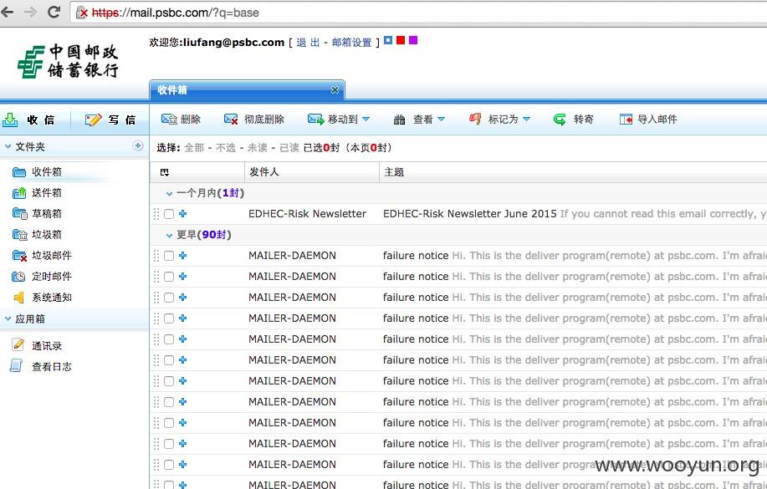Viewport: 767px width, 489px height.
Task: Open the 标记为 mark-as dropdown
Action: pos(499,120)
